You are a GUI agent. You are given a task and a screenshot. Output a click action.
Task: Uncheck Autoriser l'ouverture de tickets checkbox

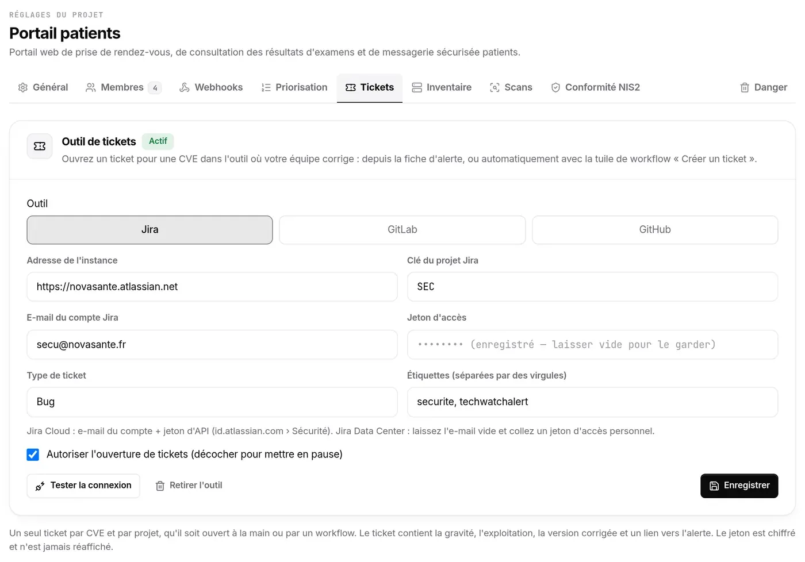(33, 455)
